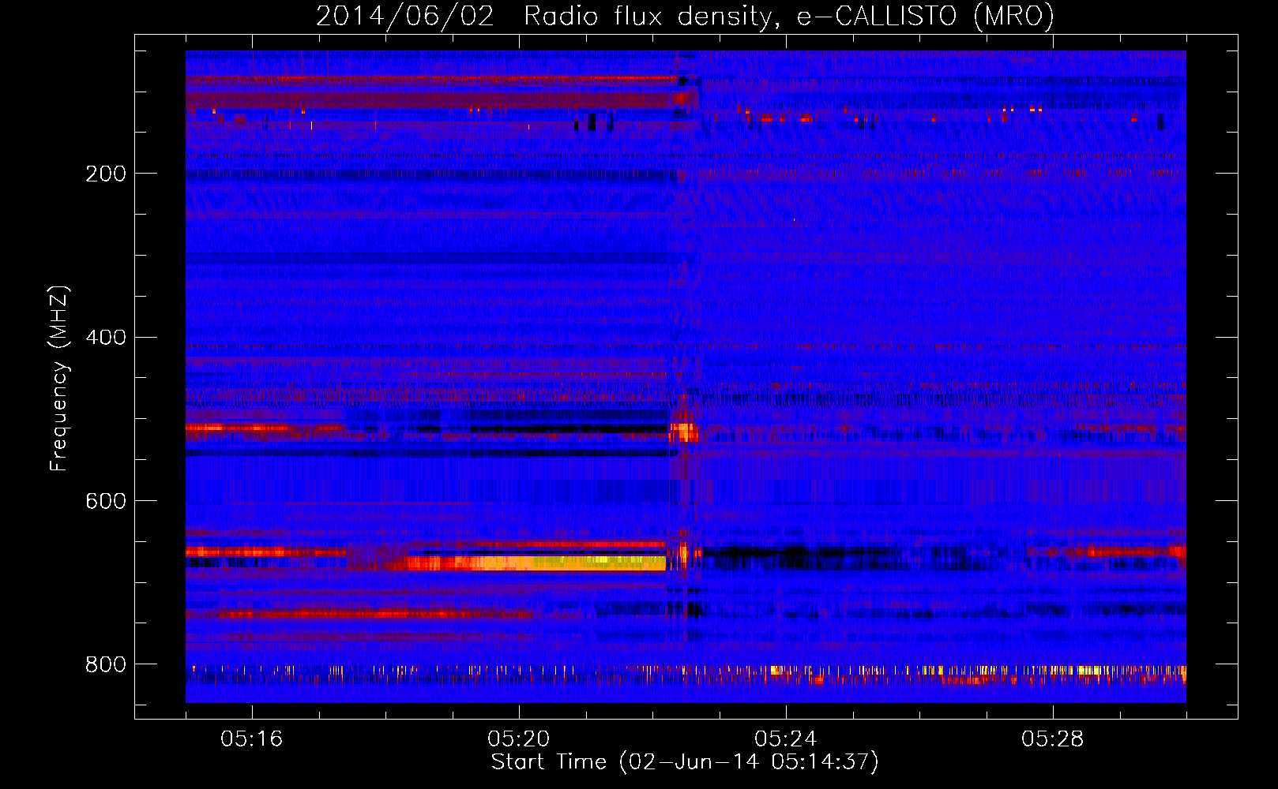Click the bright burst near 520 MHz at 05:22

point(683,430)
